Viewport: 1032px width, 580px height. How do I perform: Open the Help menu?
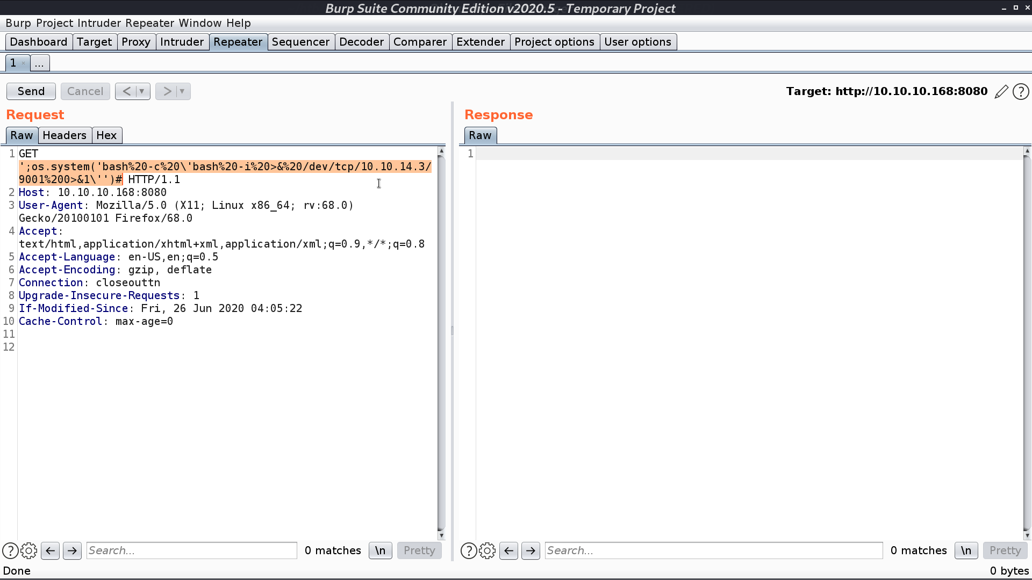pos(239,23)
